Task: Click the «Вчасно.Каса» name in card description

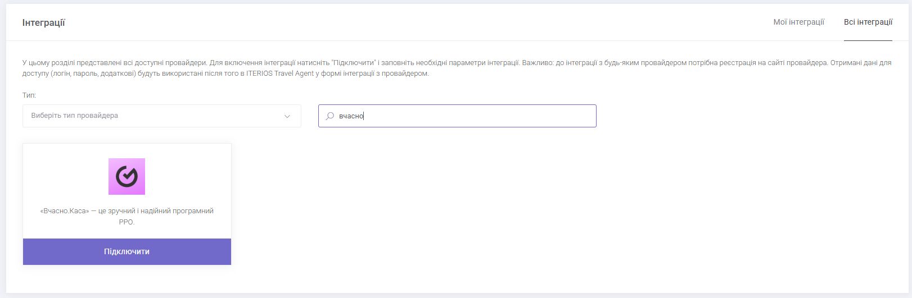Action: click(x=65, y=211)
